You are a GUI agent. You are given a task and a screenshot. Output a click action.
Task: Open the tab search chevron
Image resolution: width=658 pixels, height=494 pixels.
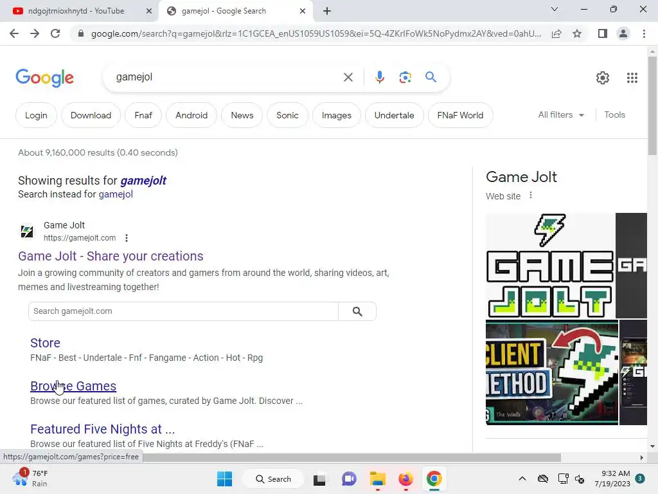tap(555, 9)
